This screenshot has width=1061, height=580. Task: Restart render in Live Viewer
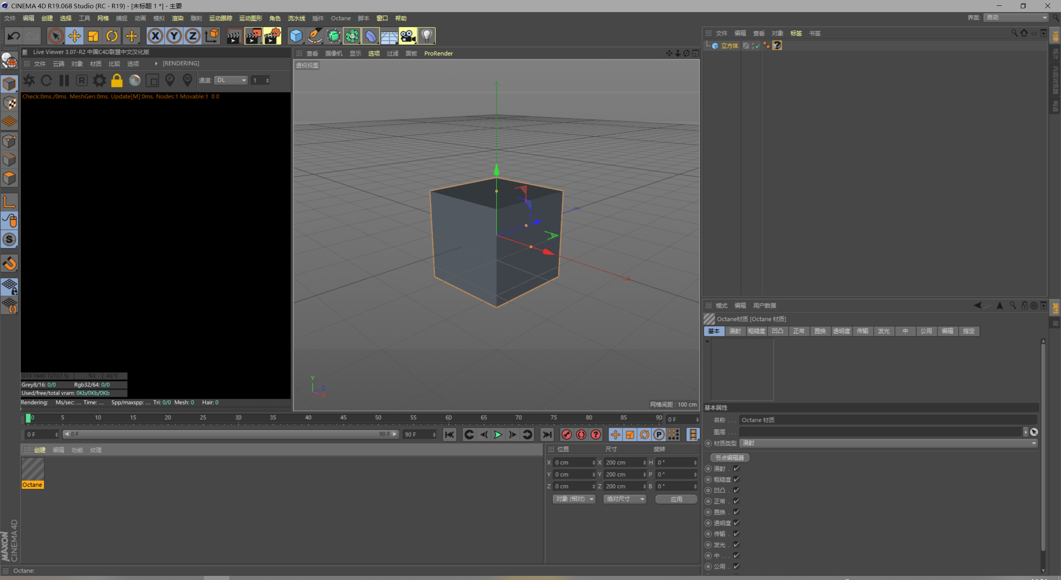pyautogui.click(x=46, y=80)
